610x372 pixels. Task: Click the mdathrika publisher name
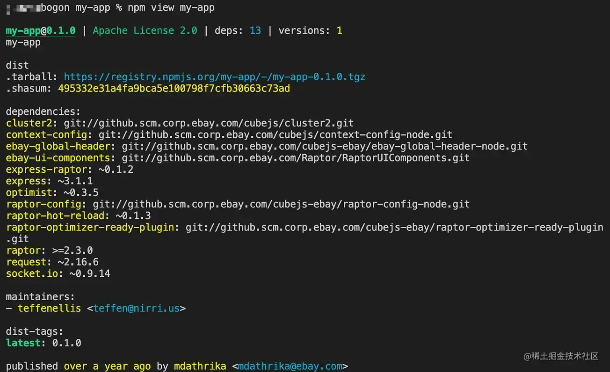pos(200,366)
